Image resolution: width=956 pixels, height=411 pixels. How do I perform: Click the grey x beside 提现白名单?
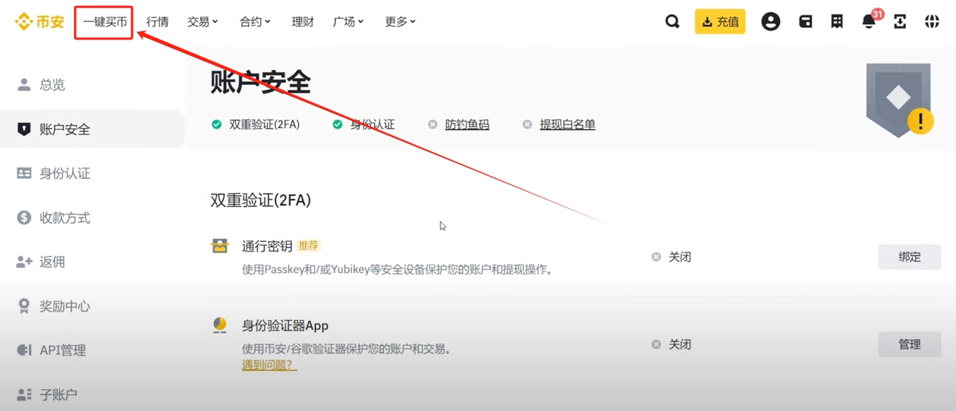[527, 124]
